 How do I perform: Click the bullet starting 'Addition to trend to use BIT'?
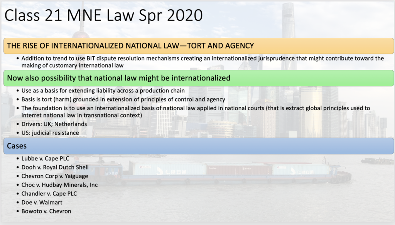(203, 62)
